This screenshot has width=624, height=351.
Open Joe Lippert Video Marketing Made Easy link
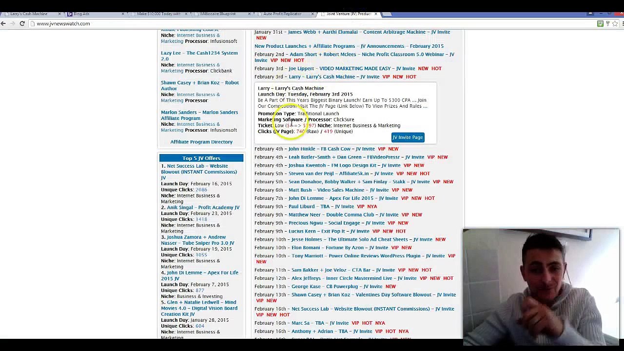[x=351, y=69]
